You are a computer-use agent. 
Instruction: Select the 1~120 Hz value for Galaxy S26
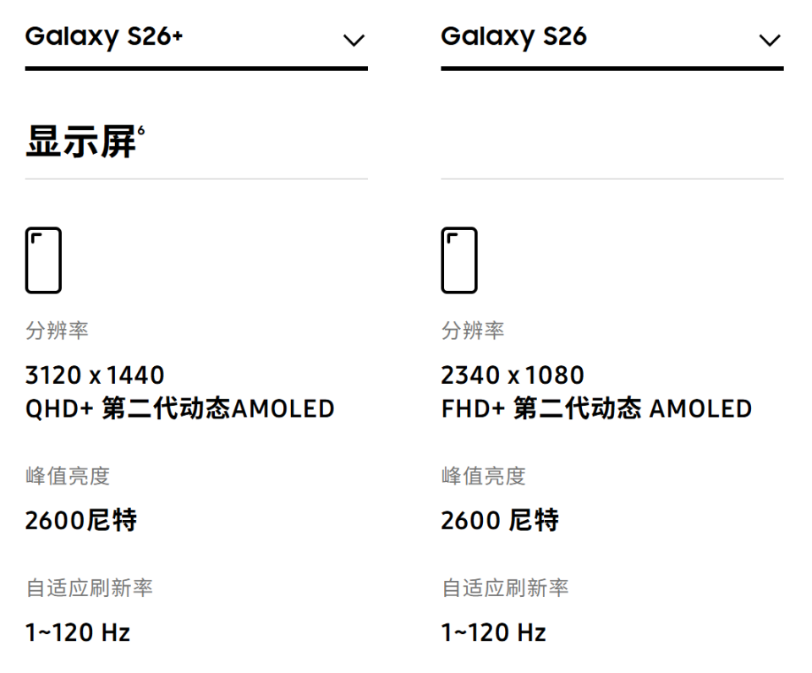point(494,632)
